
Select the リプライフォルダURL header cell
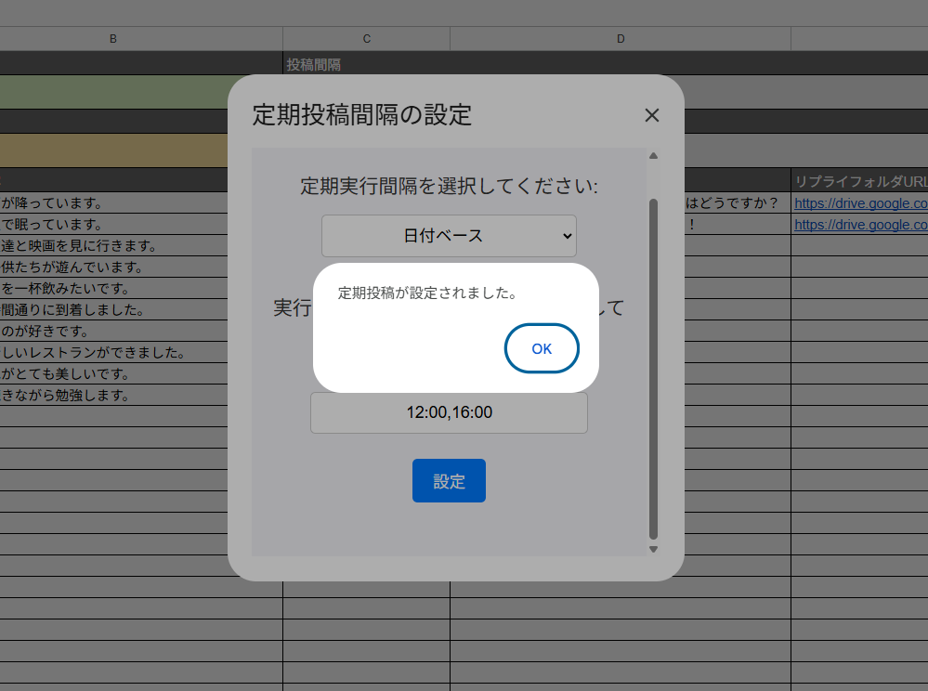(x=858, y=180)
